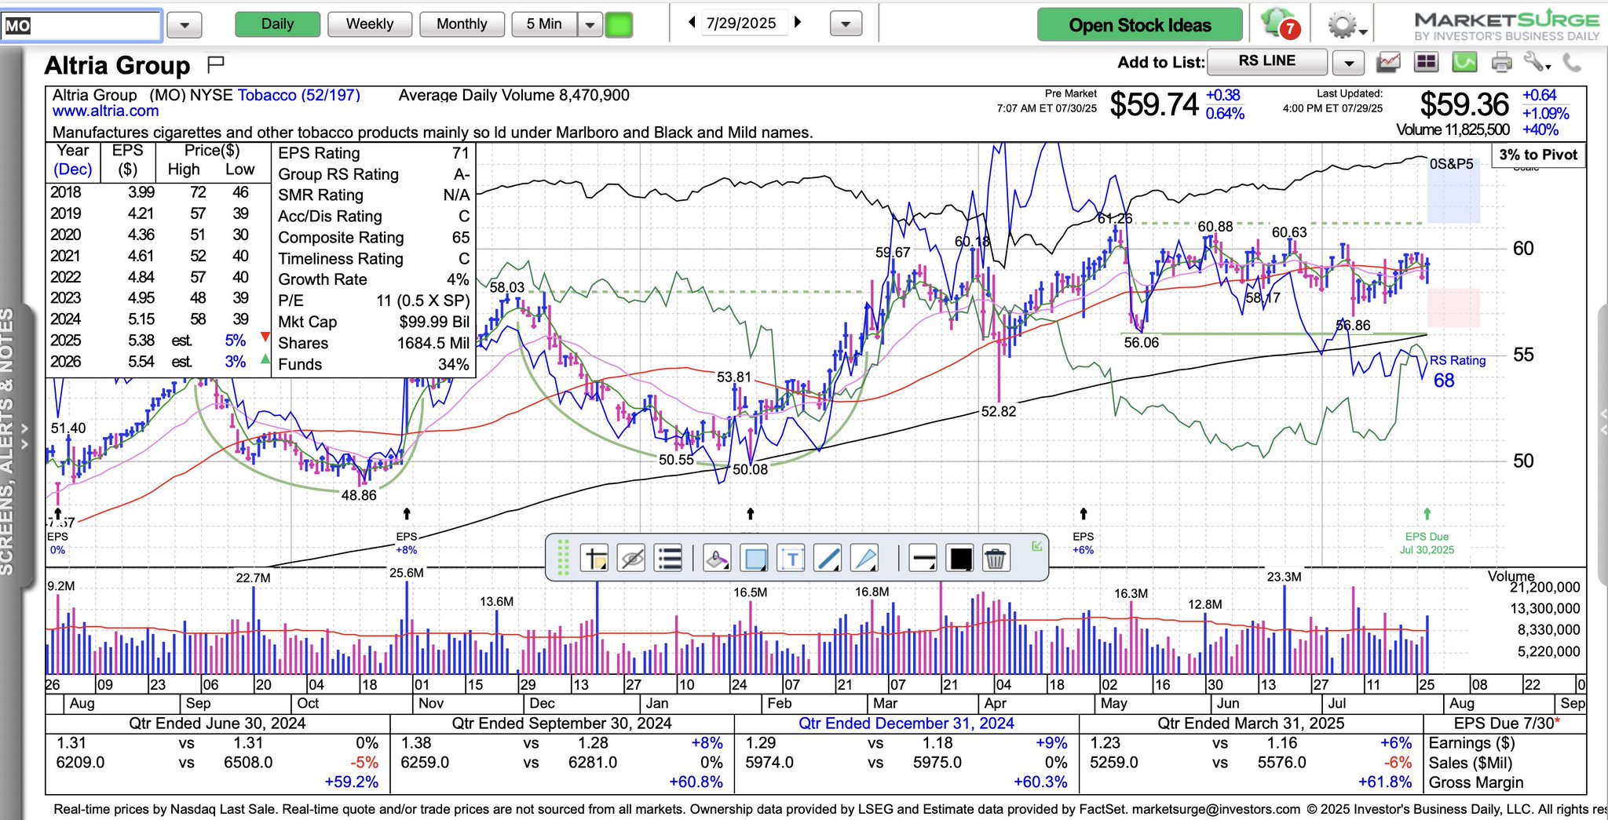Open the alerts bell with 7 notifications
1608x820 pixels.
1280,24
